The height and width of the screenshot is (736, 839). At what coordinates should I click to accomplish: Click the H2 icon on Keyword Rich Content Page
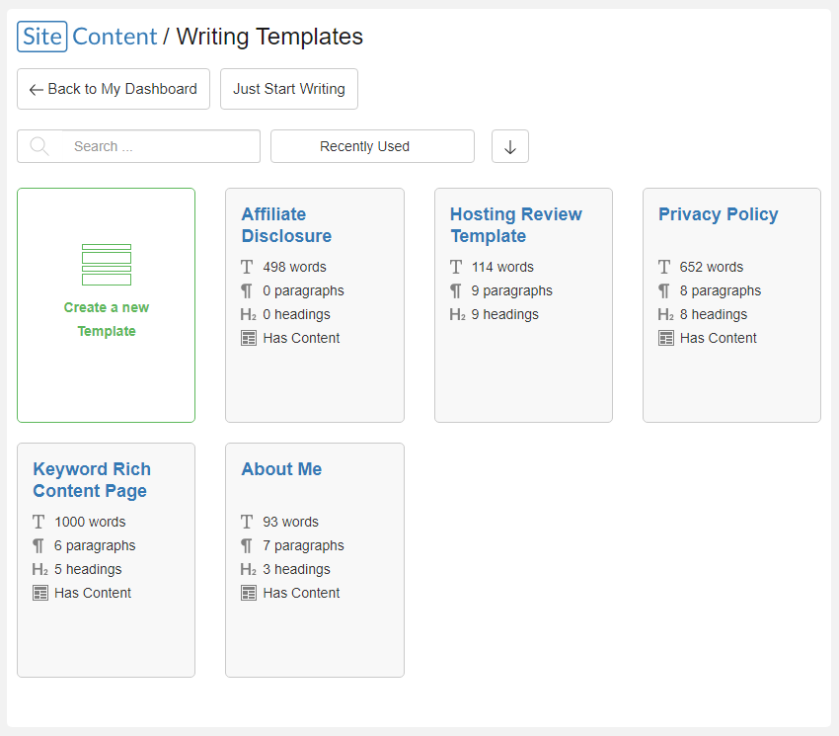[x=40, y=569]
